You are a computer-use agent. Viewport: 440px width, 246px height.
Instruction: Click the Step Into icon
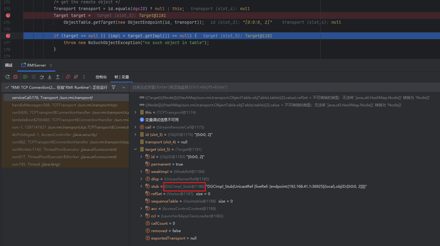(x=50, y=77)
